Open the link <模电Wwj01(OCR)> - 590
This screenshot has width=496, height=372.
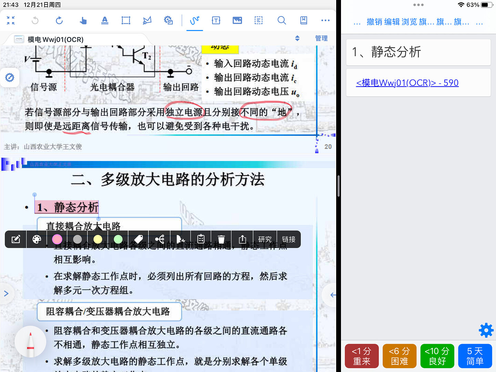pyautogui.click(x=407, y=83)
